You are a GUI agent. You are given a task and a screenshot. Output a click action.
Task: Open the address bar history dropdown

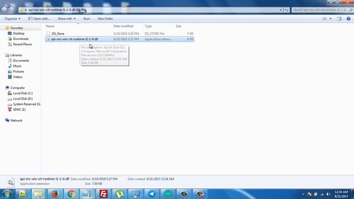(x=280, y=10)
